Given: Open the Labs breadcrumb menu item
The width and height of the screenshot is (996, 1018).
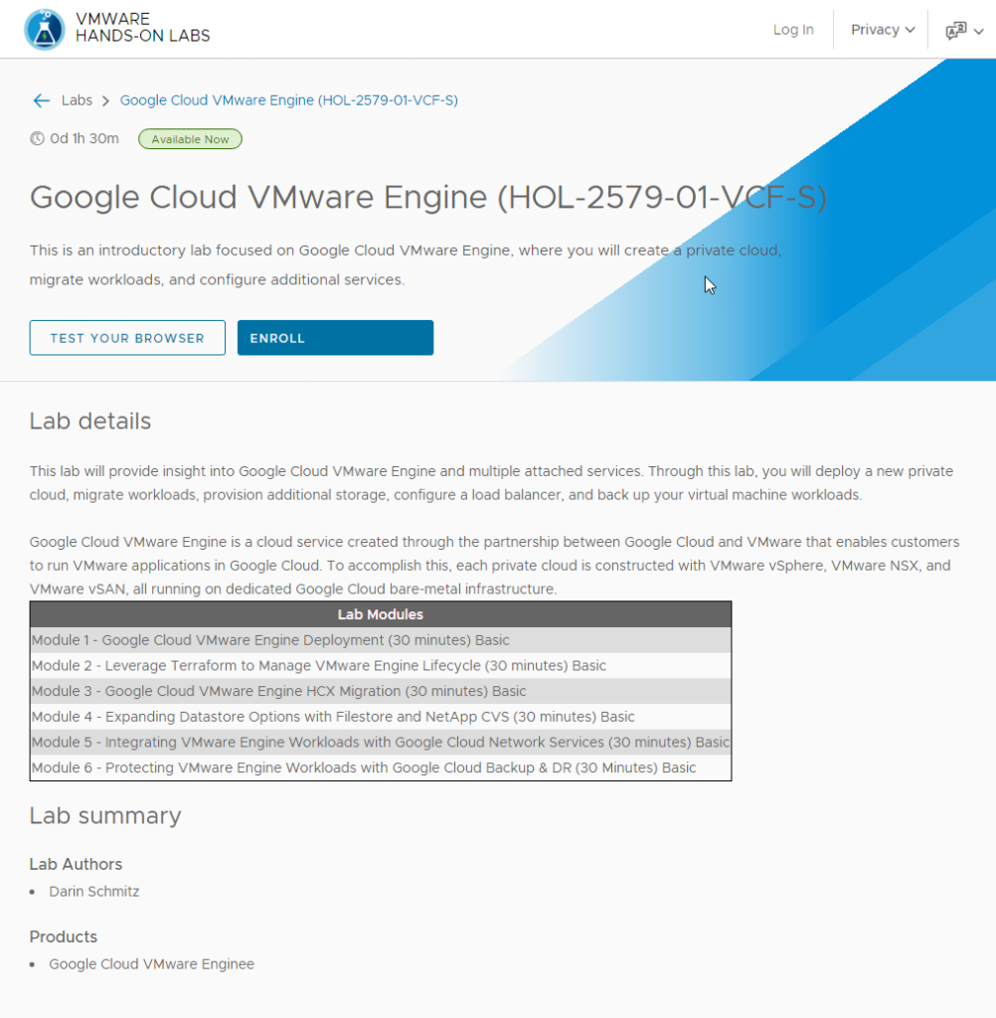Looking at the screenshot, I should [77, 100].
